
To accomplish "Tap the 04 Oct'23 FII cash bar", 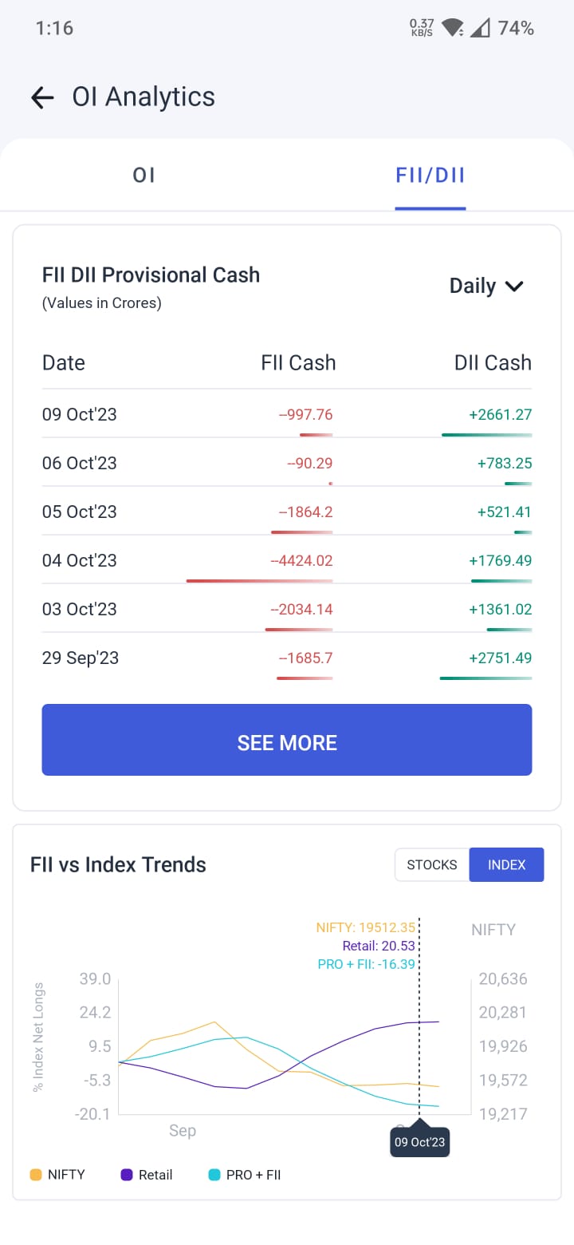I will [259, 581].
